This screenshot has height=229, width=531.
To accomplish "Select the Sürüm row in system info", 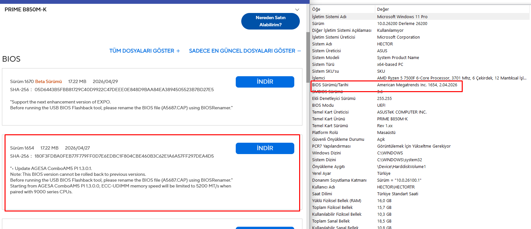I will 420,23.
